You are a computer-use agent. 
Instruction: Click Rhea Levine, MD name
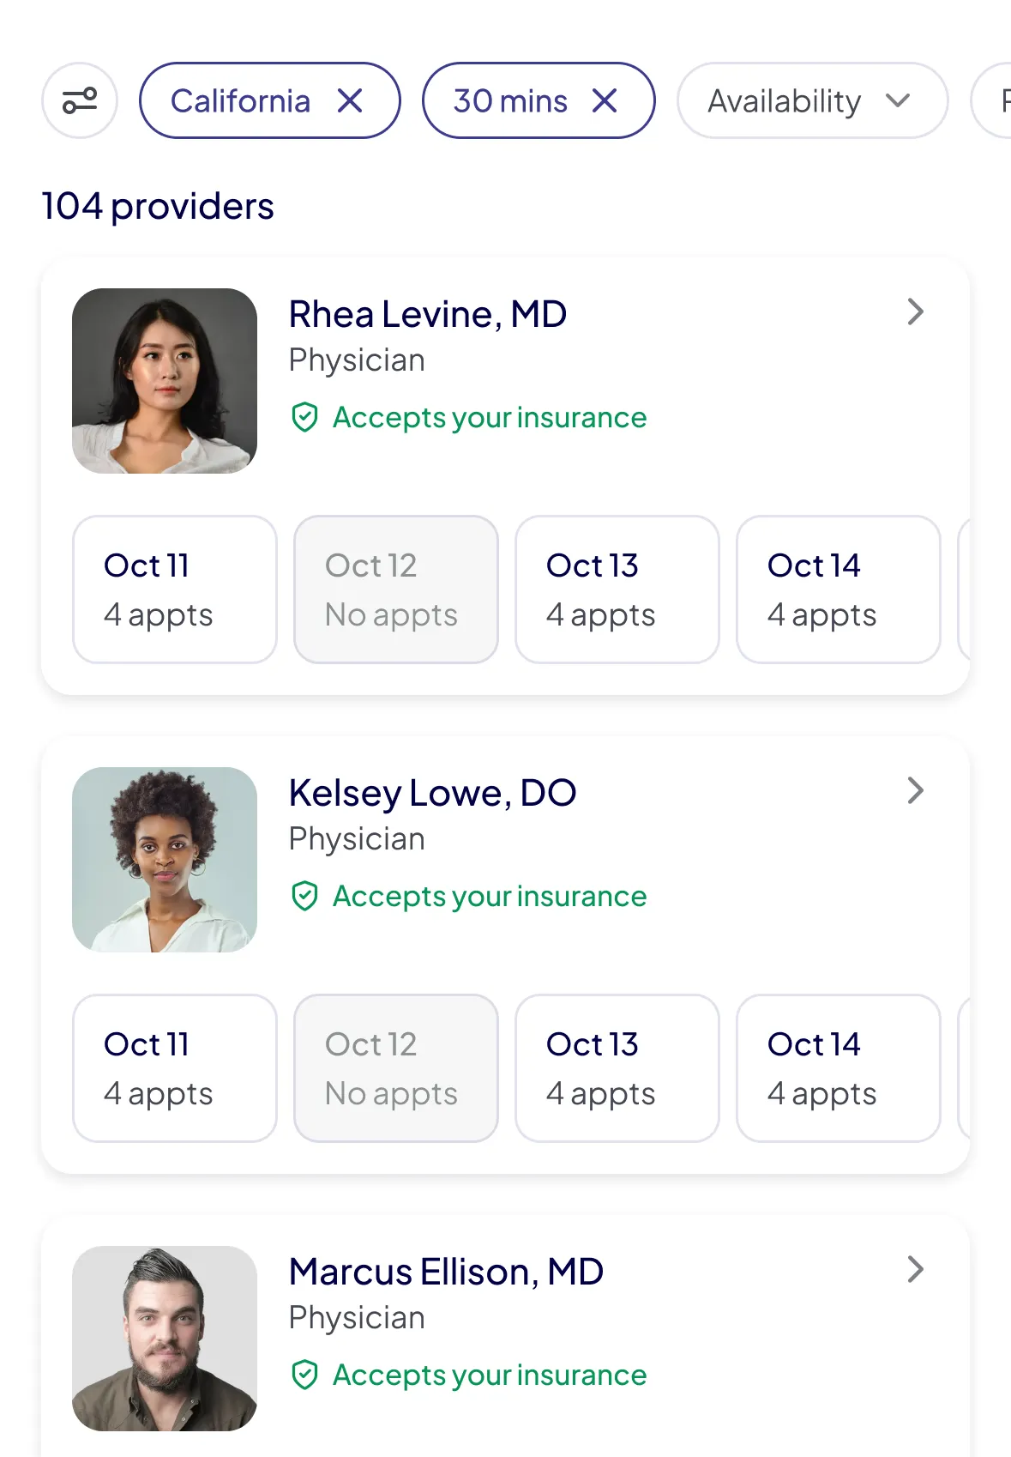tap(427, 314)
